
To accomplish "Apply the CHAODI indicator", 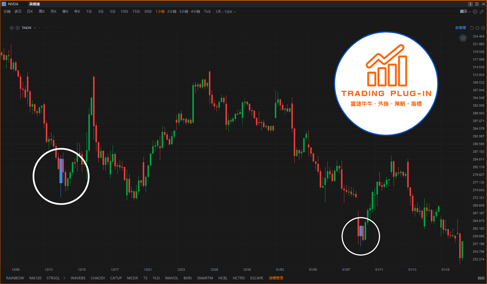I will pyautogui.click(x=98, y=278).
